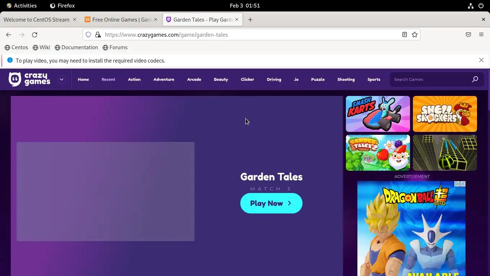Image resolution: width=490 pixels, height=276 pixels.
Task: Click the site security lock icon
Action: (x=98, y=35)
